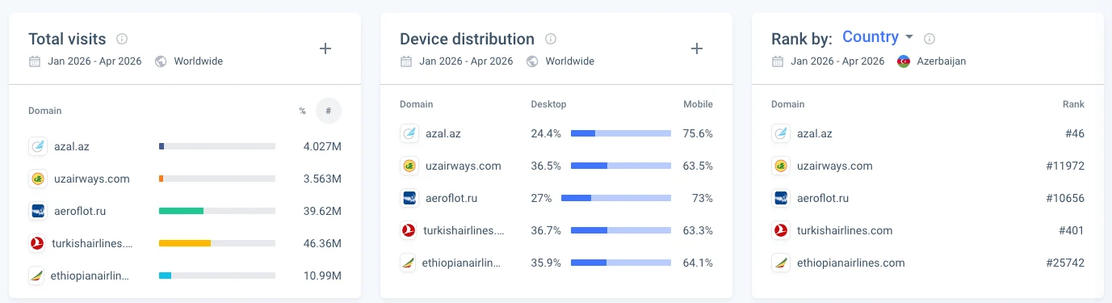Screen dimensions: 1112x303
Task: Click the globe icon in Device distribution card
Action: (x=531, y=61)
